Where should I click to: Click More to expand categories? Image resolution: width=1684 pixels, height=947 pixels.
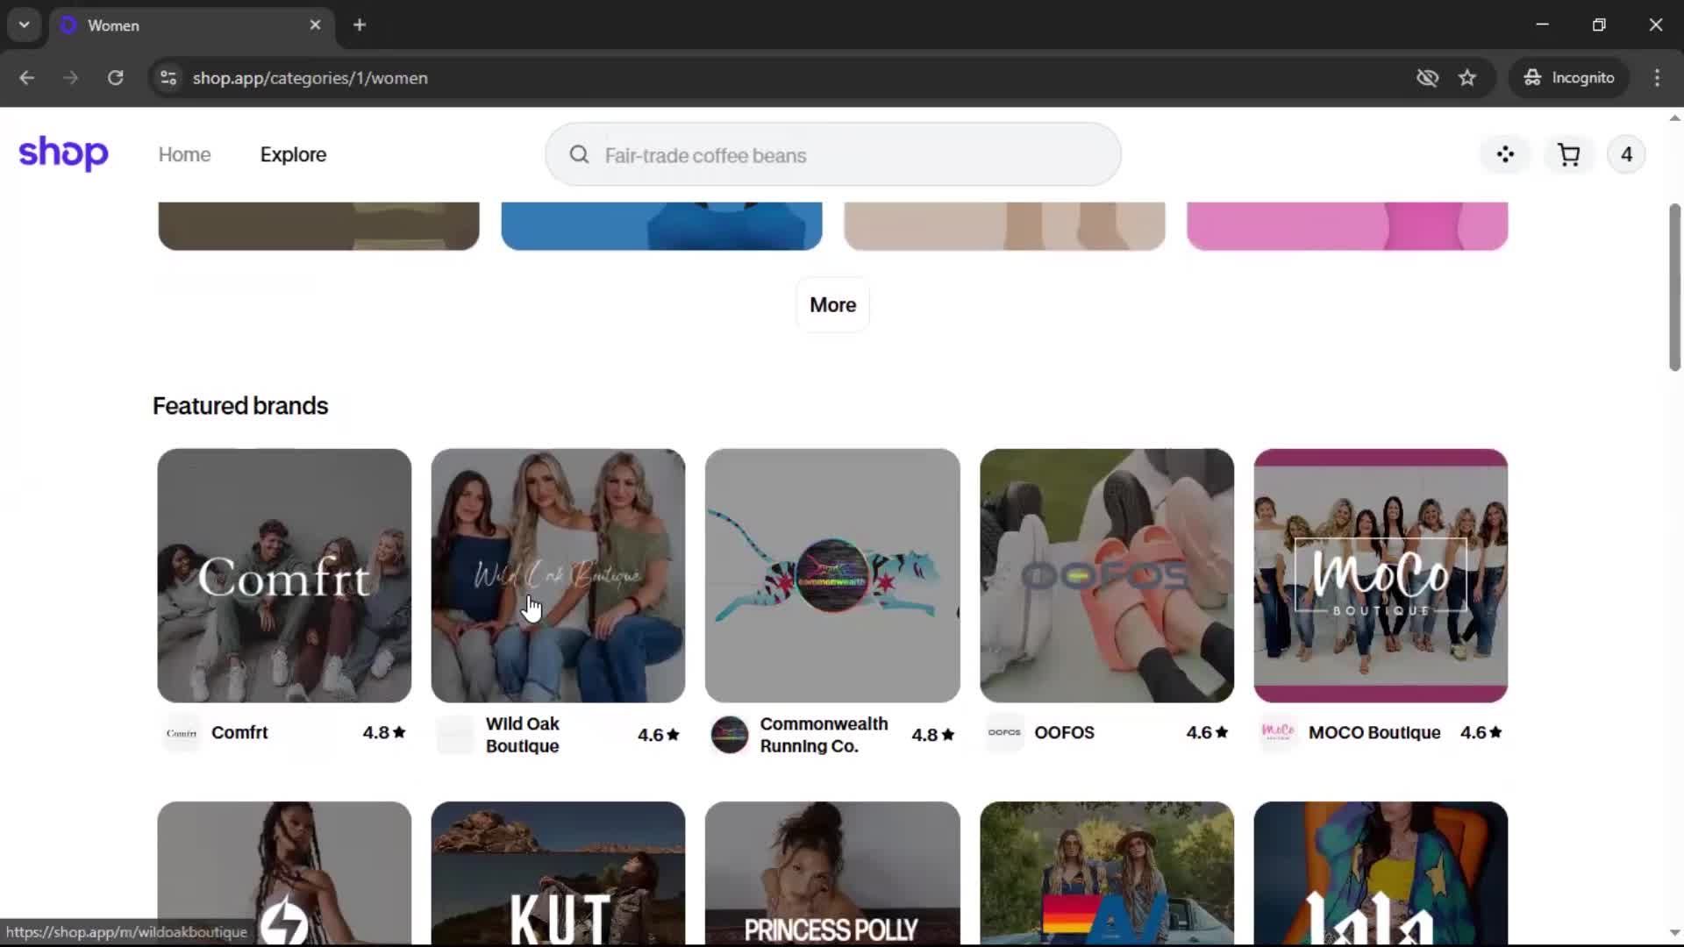(832, 305)
